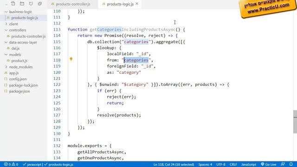297x167 pixels.
Task: Refresh the explorer with the refresh icon
Action: [31, 4]
